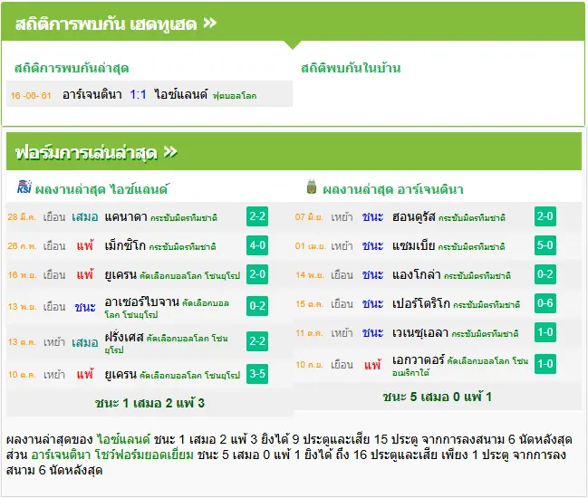The width and height of the screenshot is (588, 498).
Task: Click the 0-2 score for อาเซอร์ไบจาน match
Action: point(257,306)
